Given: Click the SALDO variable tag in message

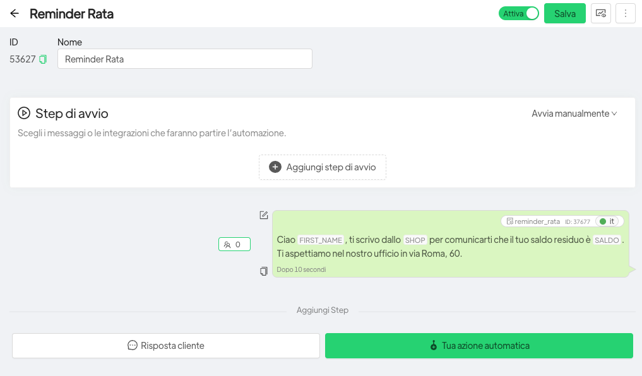Looking at the screenshot, I should click(607, 240).
